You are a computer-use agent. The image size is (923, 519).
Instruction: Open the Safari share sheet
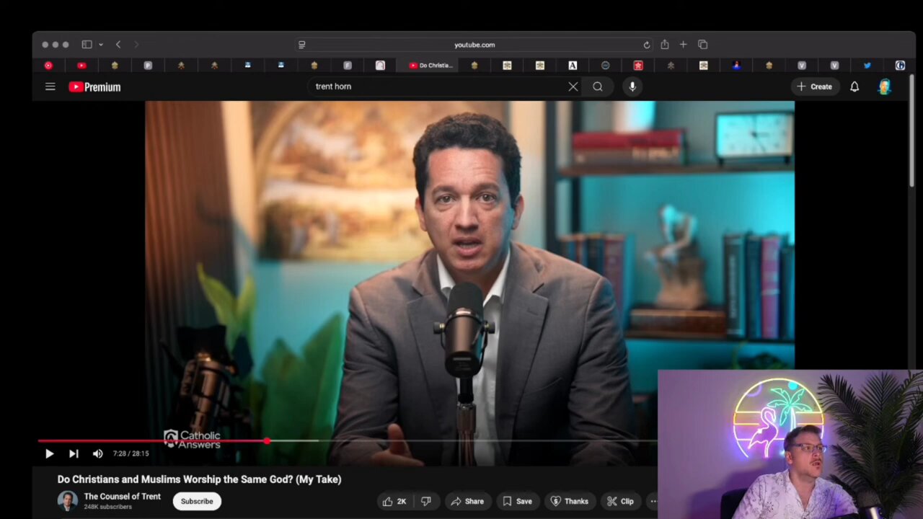(664, 45)
